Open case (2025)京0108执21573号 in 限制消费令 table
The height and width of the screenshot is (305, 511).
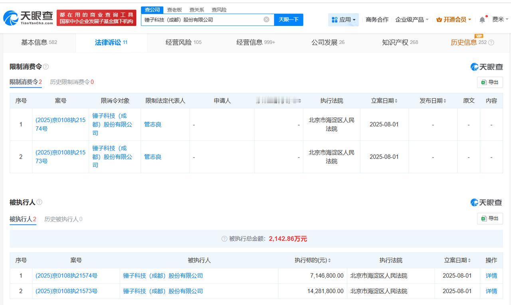[x=60, y=157]
